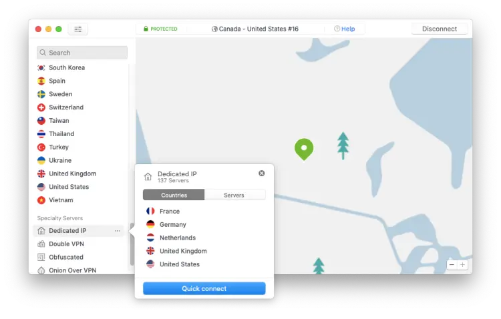Click the magnifier icon in Search
Viewport: 501px width, 319px height.
pyautogui.click(x=43, y=53)
